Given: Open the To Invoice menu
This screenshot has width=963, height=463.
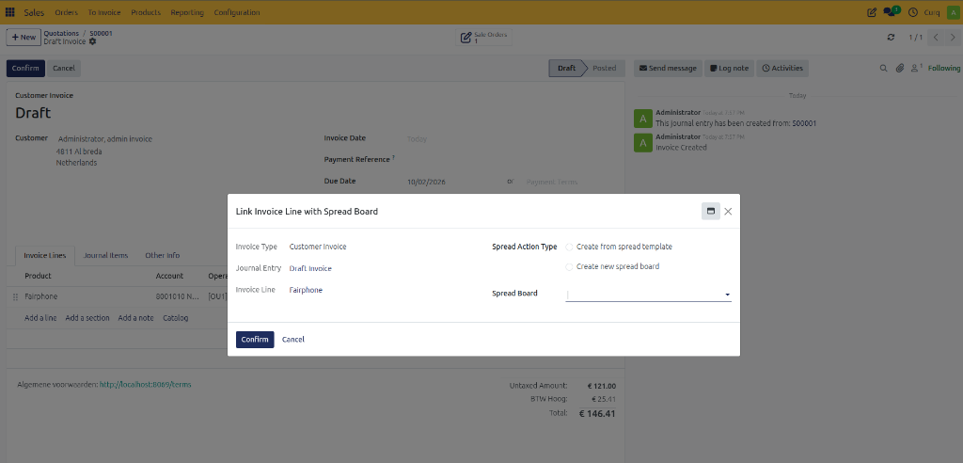Looking at the screenshot, I should pyautogui.click(x=104, y=12).
